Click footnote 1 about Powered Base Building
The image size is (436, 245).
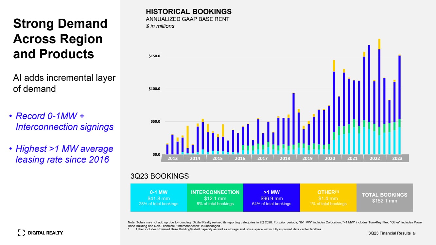(x=225, y=229)
